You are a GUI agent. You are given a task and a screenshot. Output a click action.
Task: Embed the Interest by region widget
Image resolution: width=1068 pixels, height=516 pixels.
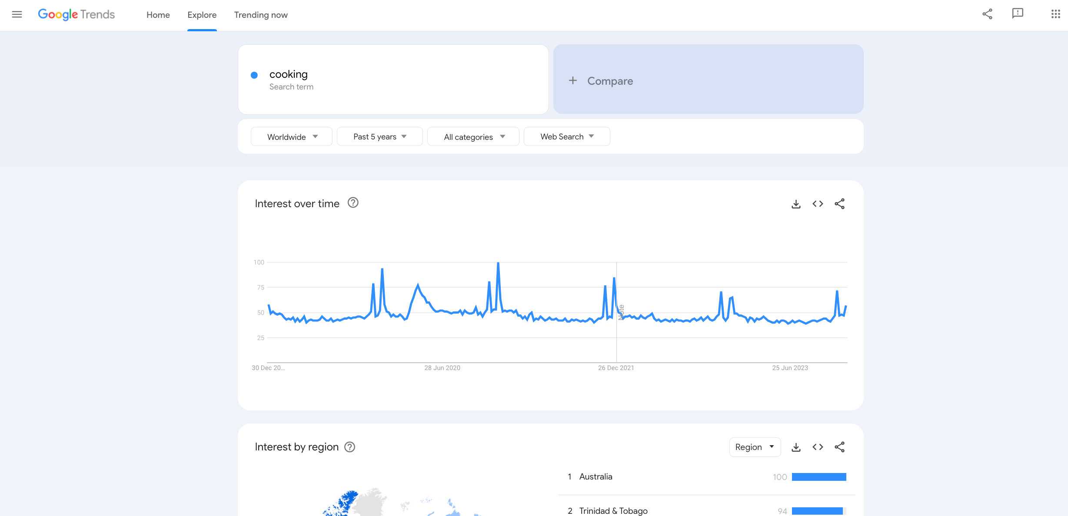(818, 447)
